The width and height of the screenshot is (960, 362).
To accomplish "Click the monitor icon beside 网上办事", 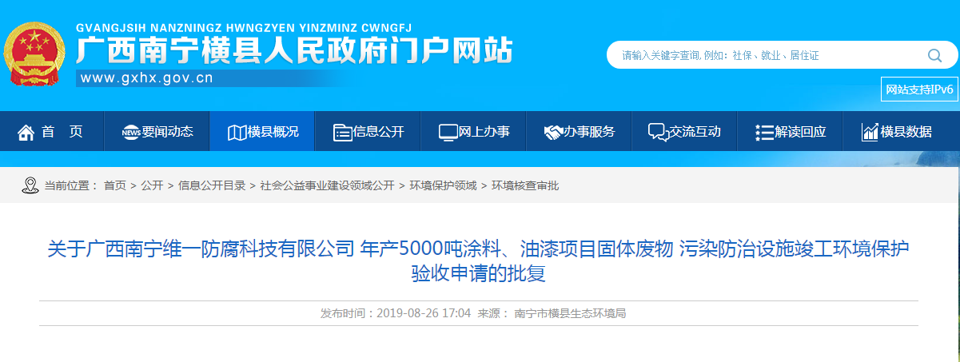I will pyautogui.click(x=448, y=132).
